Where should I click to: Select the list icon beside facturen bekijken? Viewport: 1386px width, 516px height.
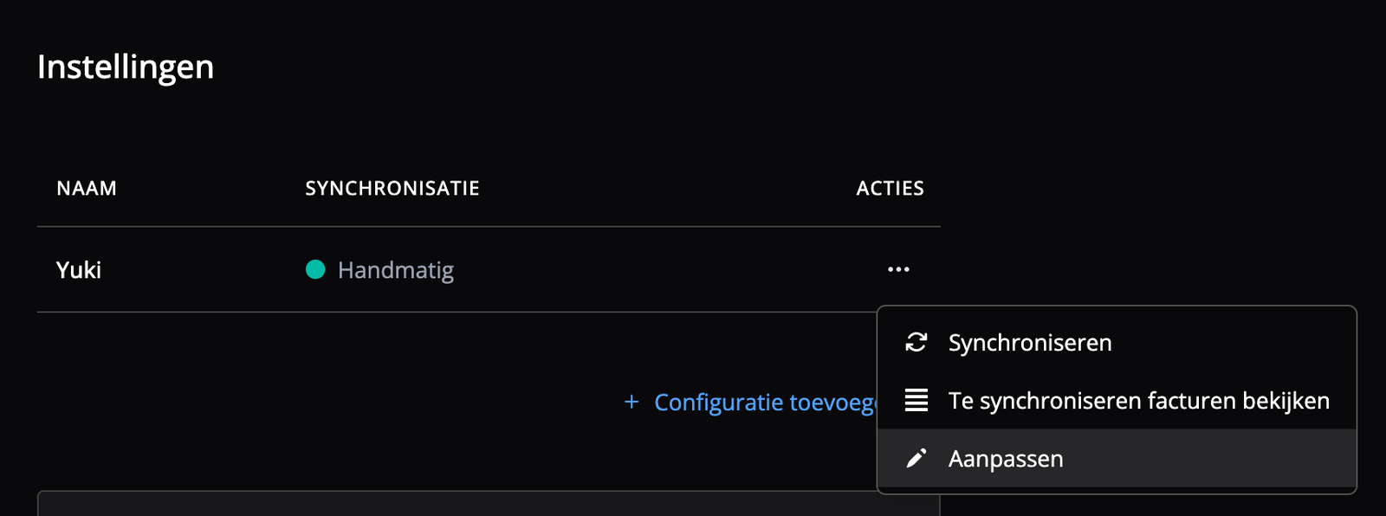pos(915,401)
